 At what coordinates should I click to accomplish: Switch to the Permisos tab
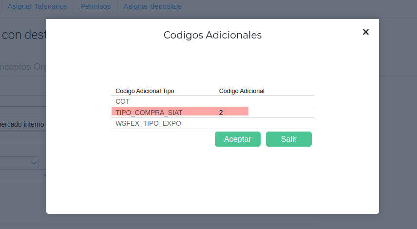coord(95,7)
